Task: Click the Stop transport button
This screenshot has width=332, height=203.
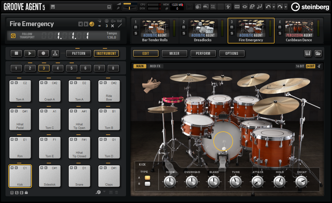Action: pos(16,53)
